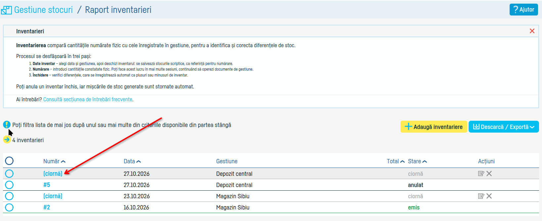The image size is (542, 221).
Task: Open inventory #5
Action: click(47, 185)
